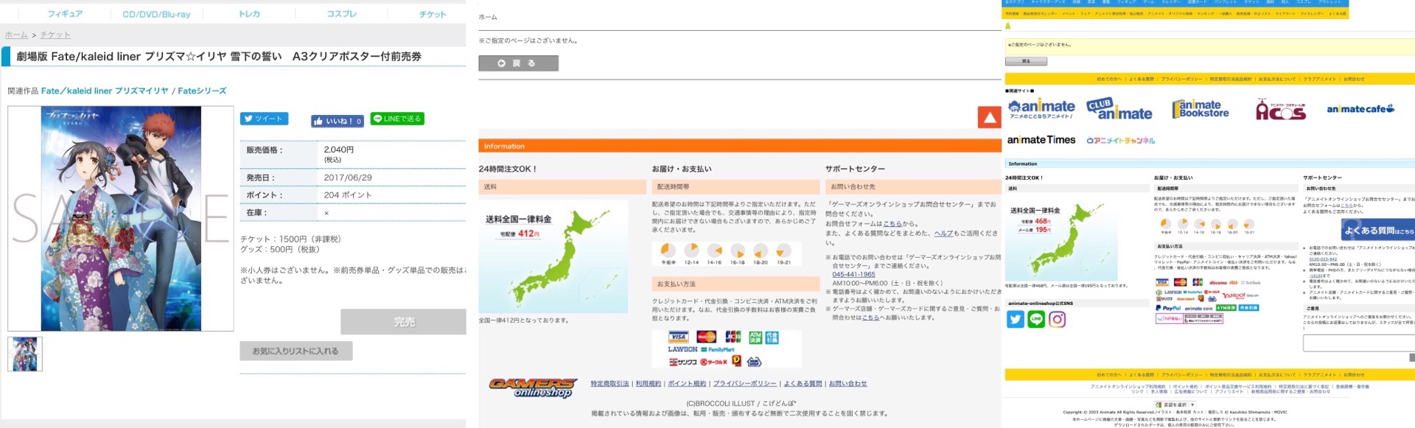
Task: Select the コスプレ category tab
Action: point(341,14)
